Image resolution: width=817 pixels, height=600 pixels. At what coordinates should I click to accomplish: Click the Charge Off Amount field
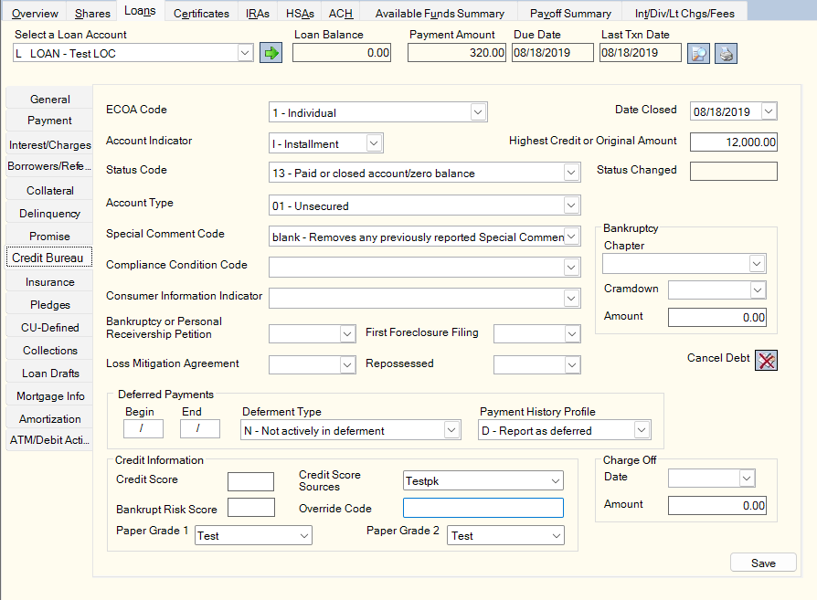click(717, 505)
